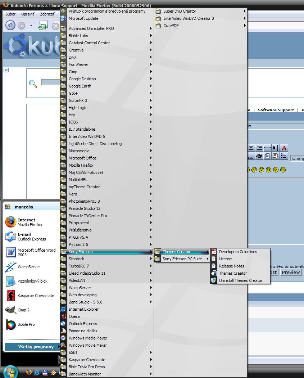
Task: Expand the Nero folder in programs list
Action: [73, 194]
